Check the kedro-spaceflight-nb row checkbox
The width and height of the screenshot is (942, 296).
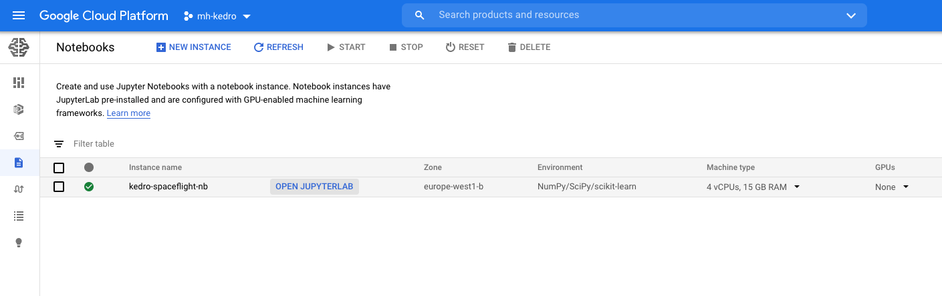coord(59,187)
